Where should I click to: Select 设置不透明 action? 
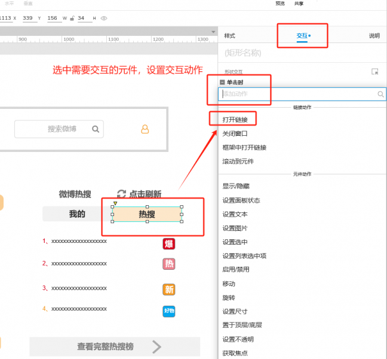pyautogui.click(x=238, y=339)
